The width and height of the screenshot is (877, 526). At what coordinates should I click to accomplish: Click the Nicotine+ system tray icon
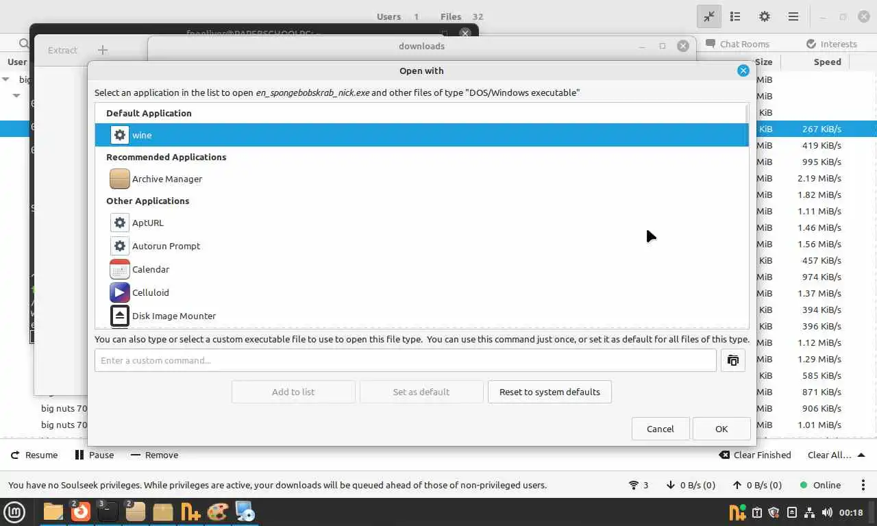click(737, 512)
